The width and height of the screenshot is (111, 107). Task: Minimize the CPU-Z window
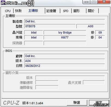[86, 2]
